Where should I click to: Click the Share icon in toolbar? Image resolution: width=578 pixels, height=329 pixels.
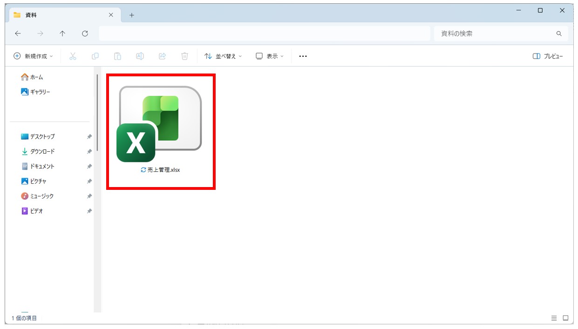coord(162,56)
